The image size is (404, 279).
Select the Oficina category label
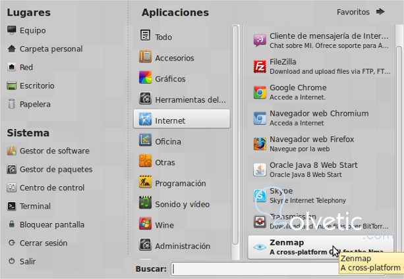(x=168, y=141)
